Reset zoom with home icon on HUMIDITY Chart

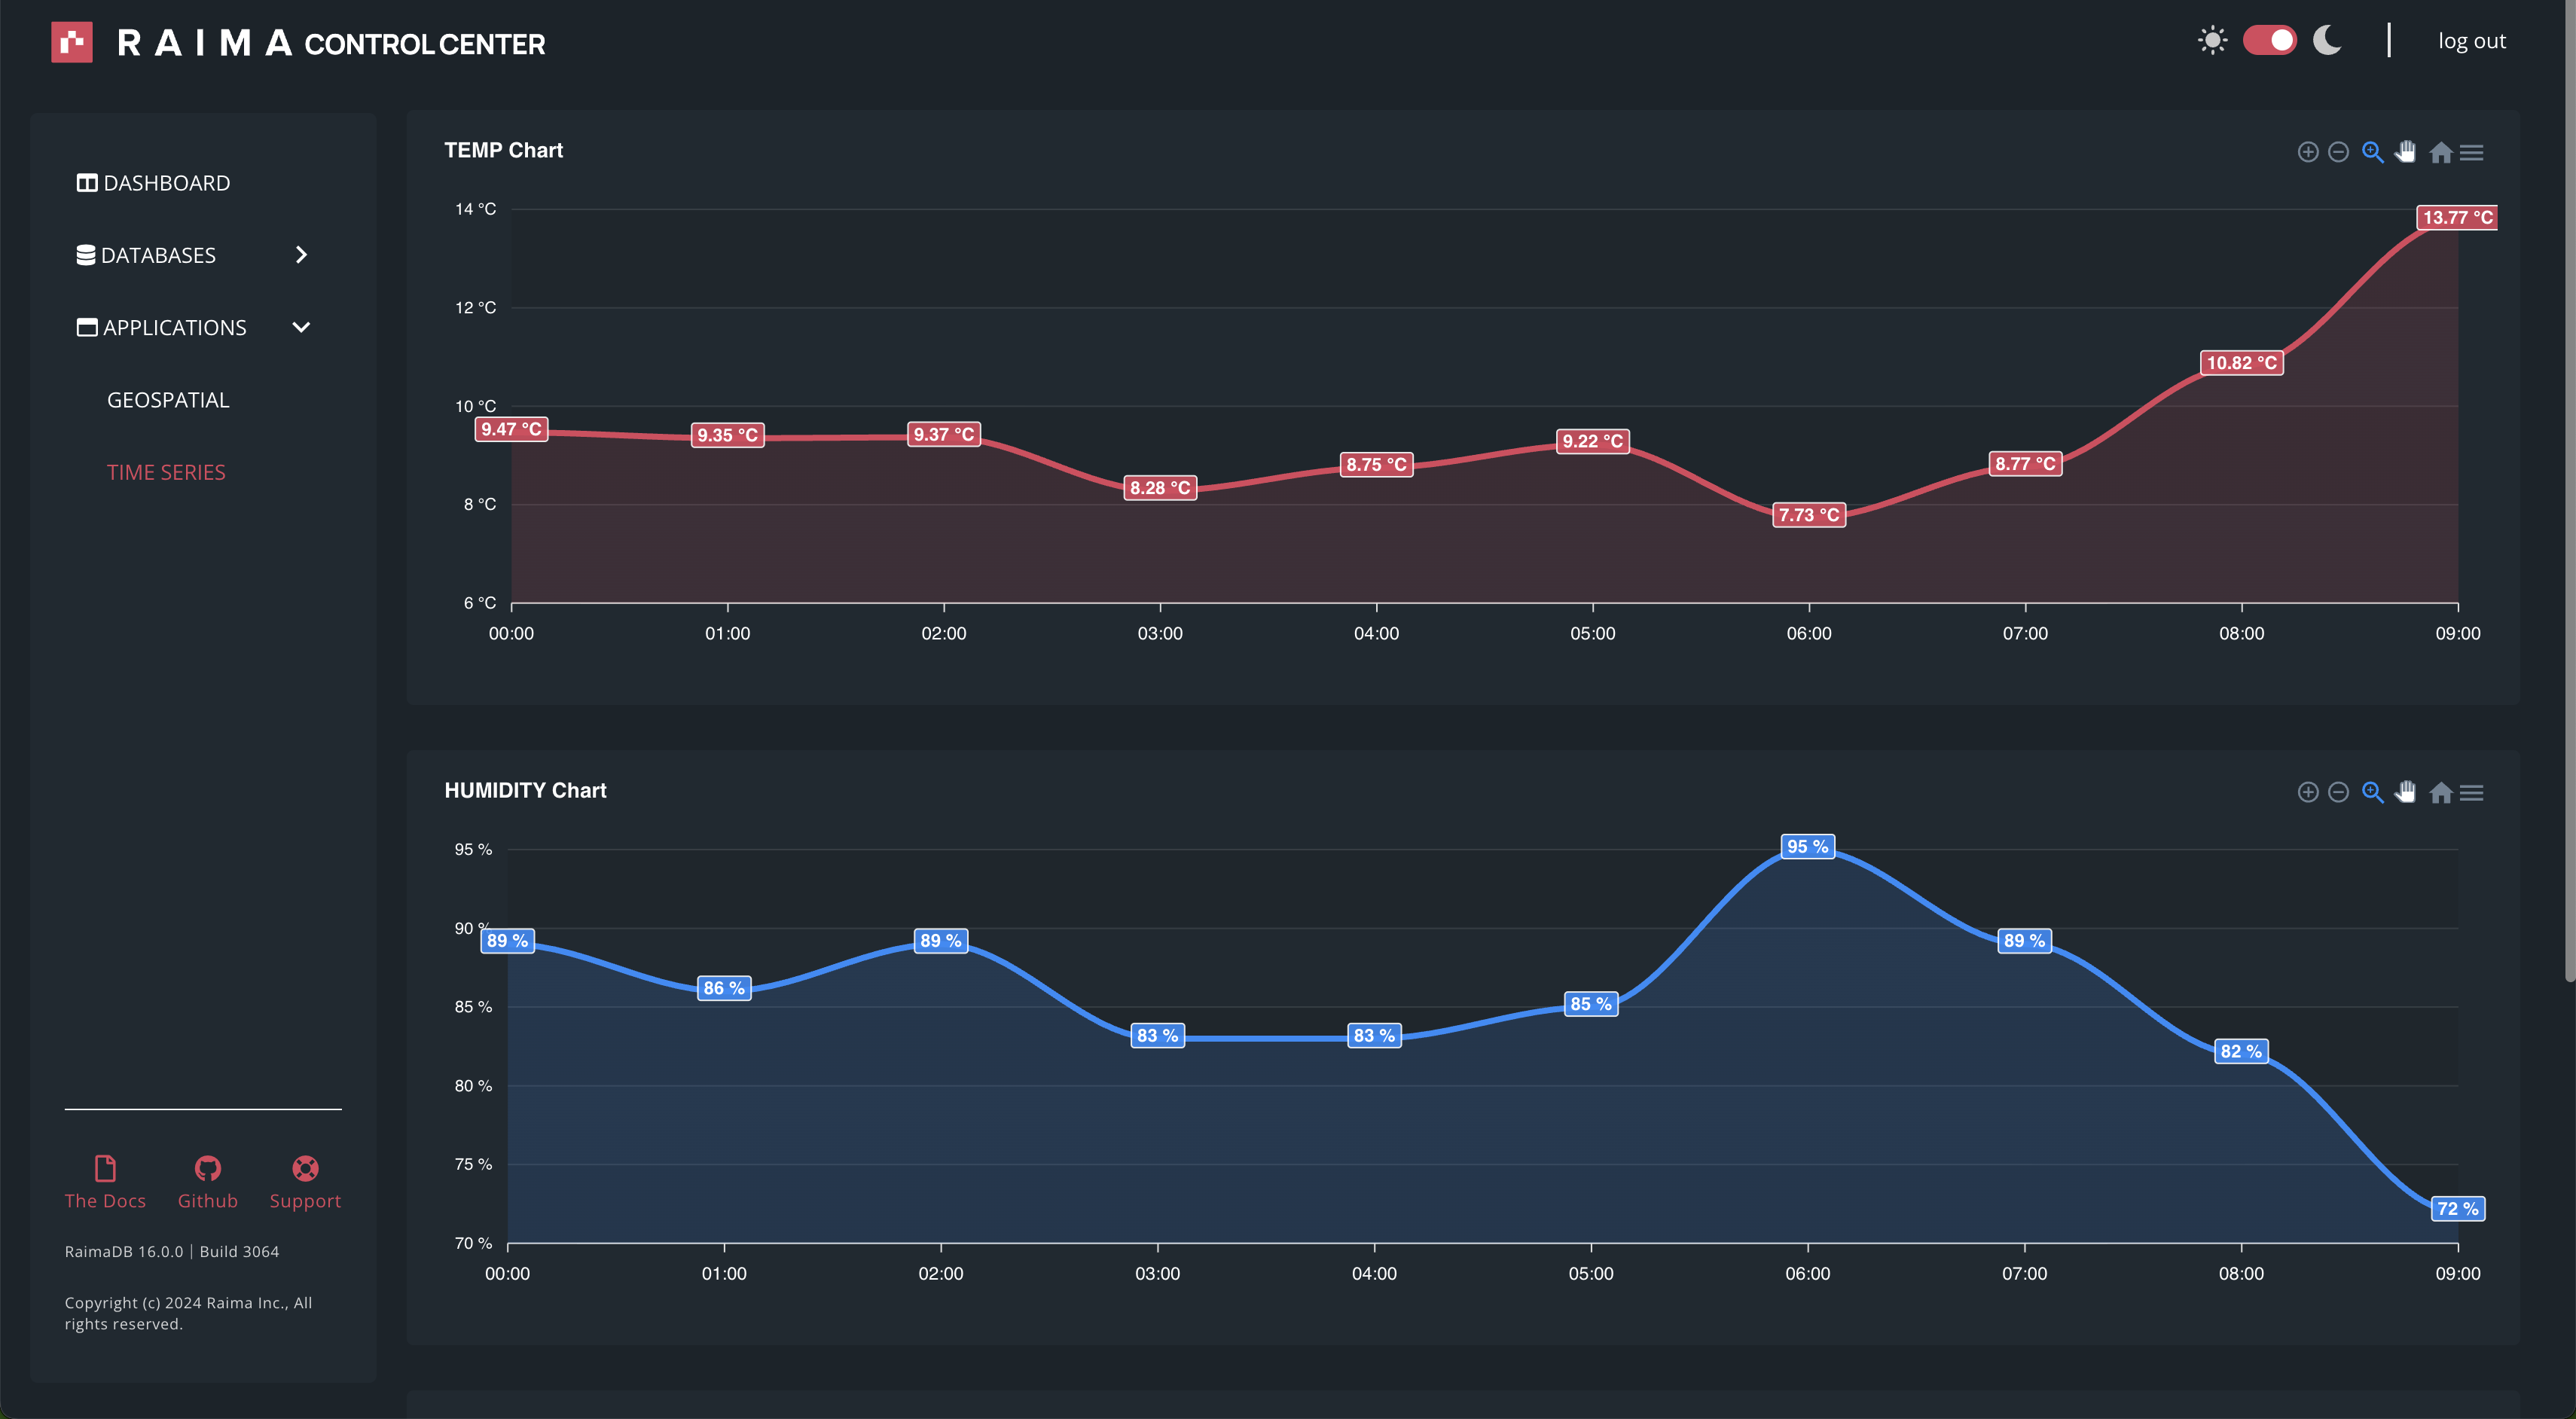2440,792
